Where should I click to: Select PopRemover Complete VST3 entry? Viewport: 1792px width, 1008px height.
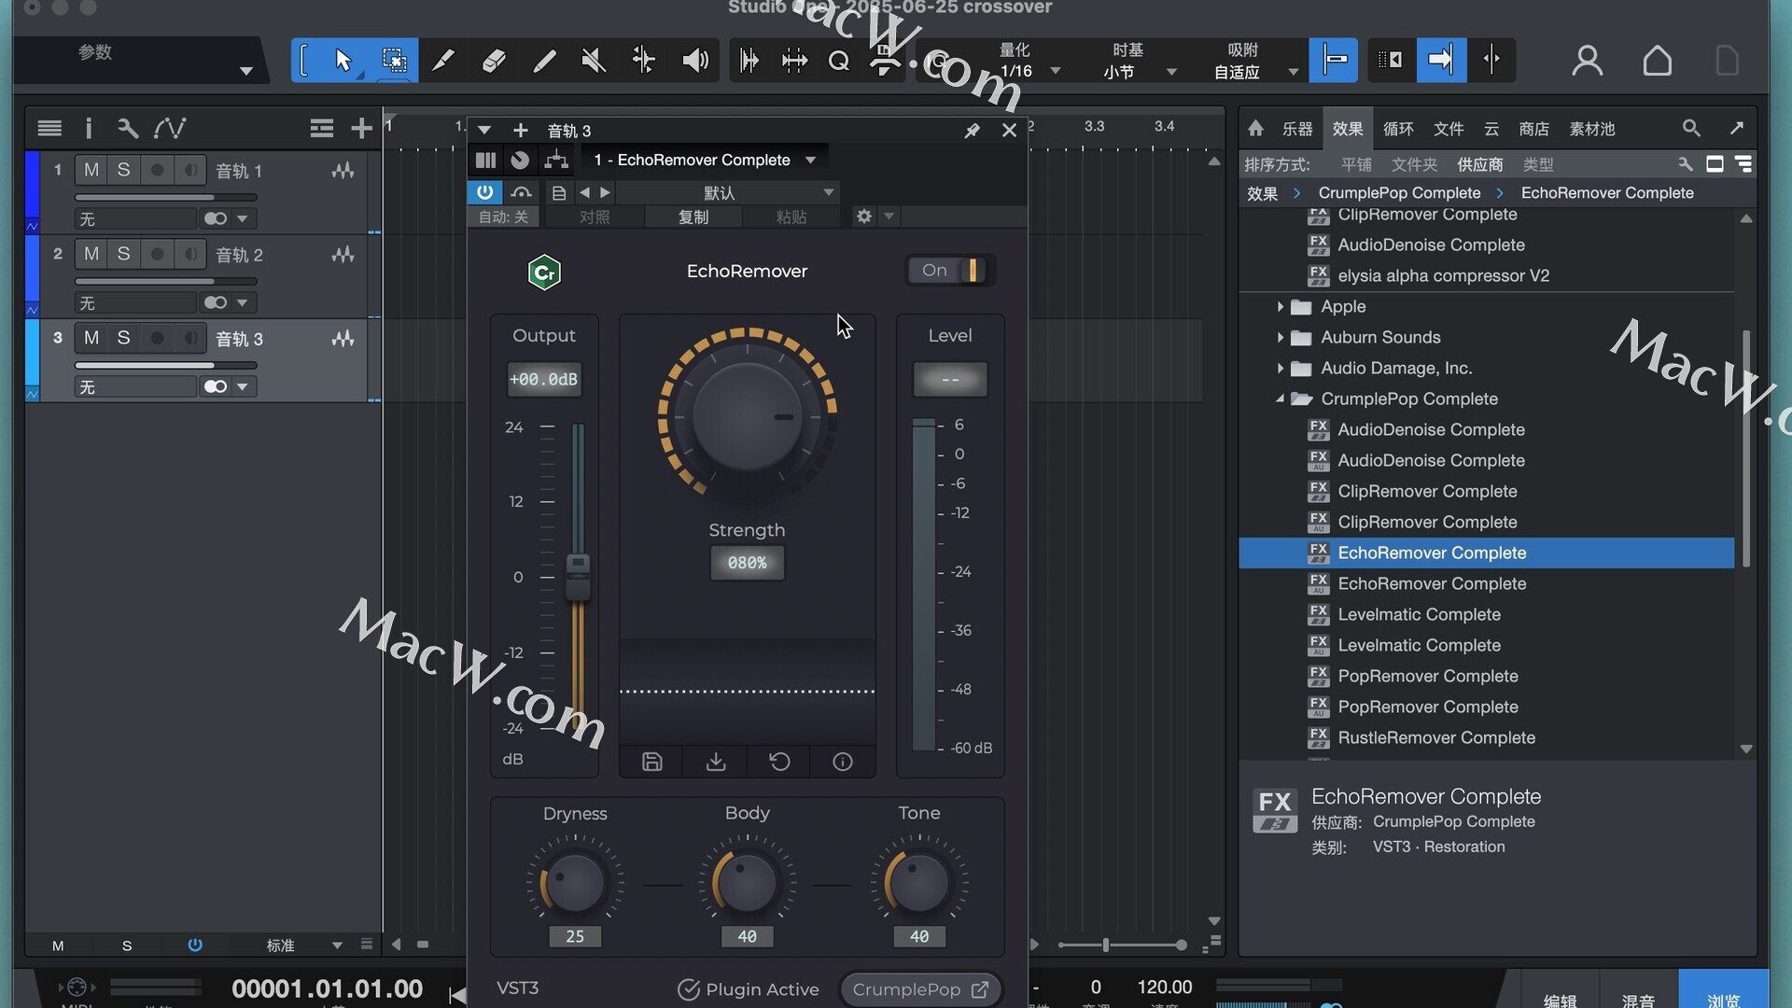(x=1428, y=676)
